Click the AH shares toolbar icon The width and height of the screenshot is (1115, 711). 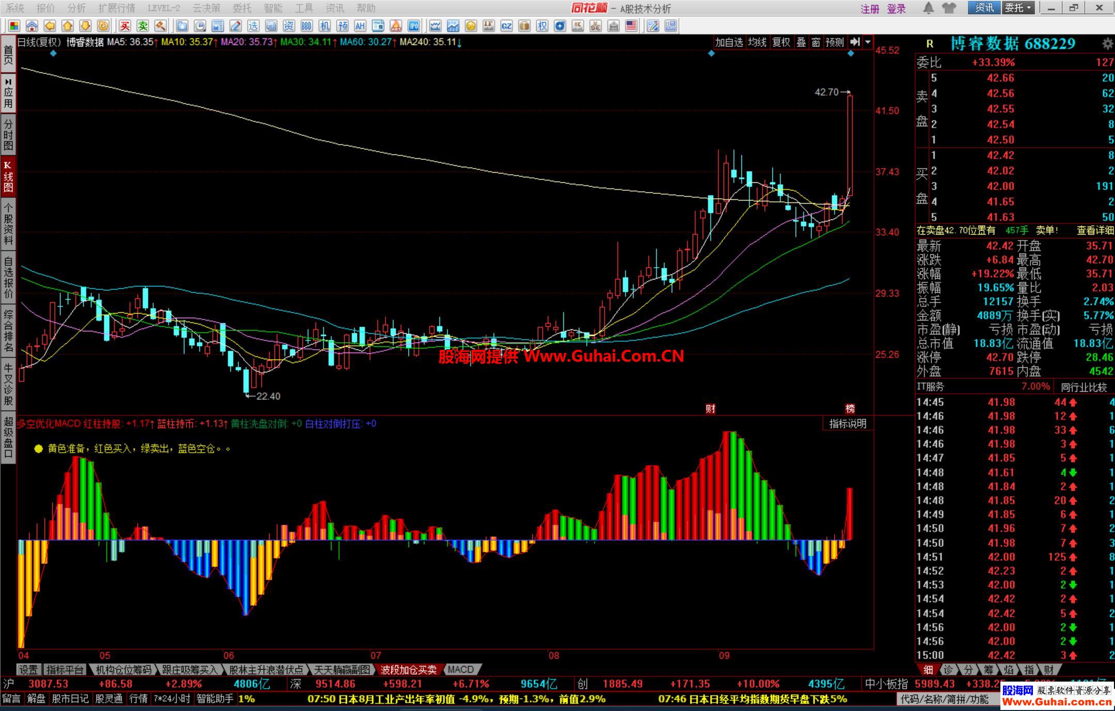[360, 26]
